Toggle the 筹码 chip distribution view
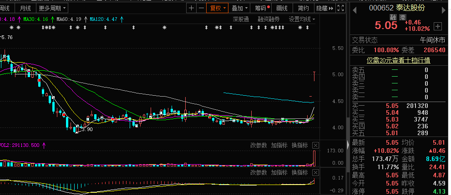 coord(262,8)
